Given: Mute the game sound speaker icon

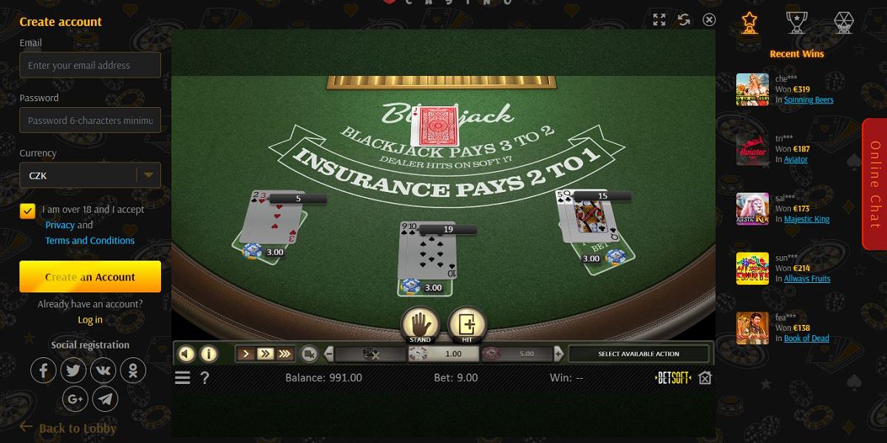Looking at the screenshot, I should pos(187,354).
